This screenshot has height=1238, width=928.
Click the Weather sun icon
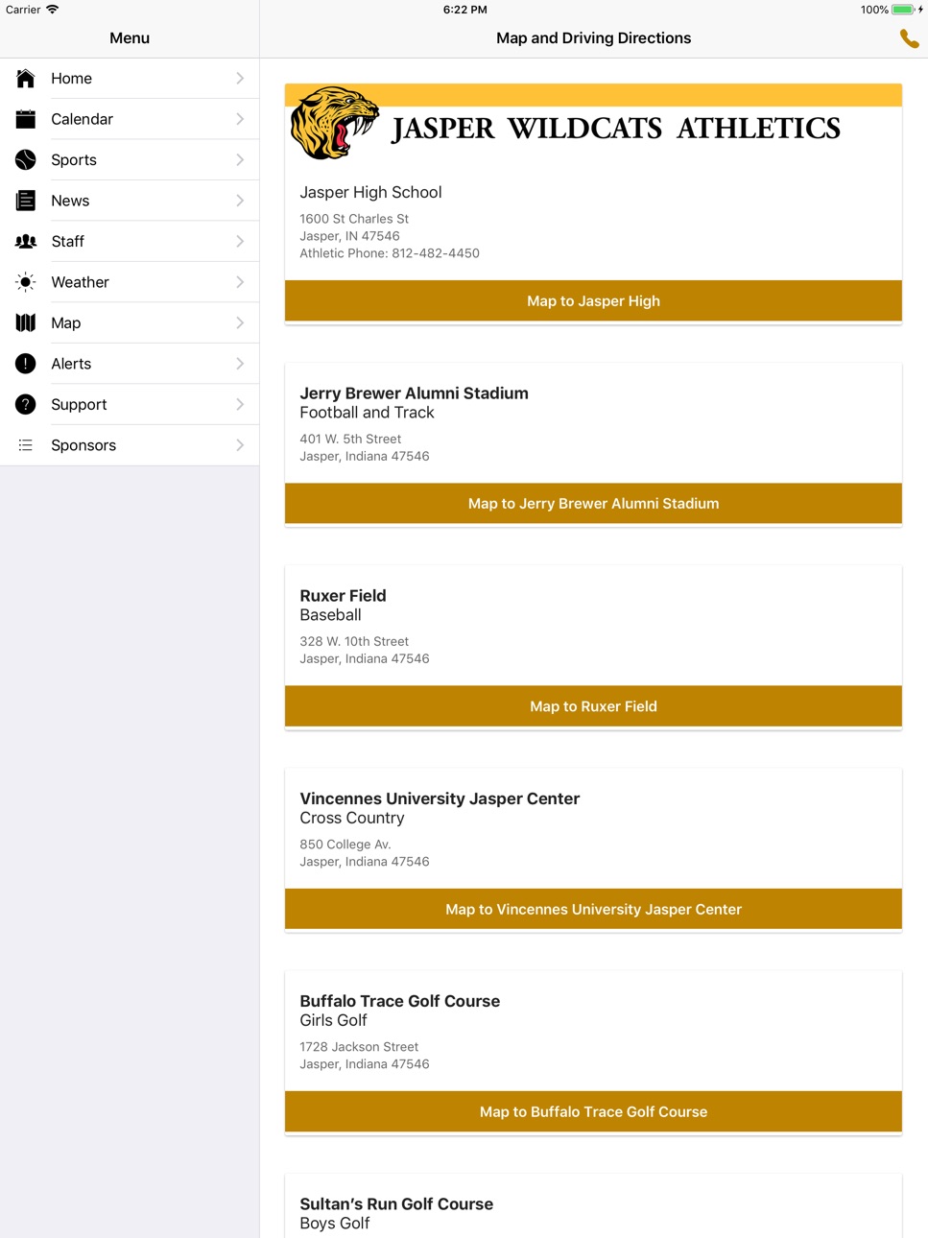[x=26, y=282]
